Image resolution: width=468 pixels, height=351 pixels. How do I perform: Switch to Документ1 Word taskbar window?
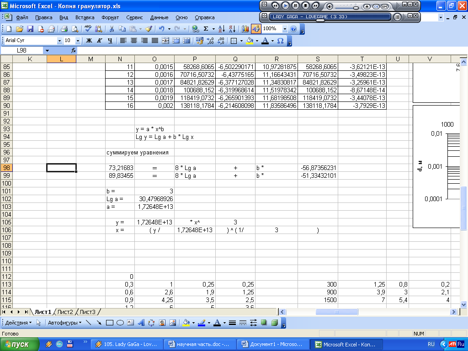point(273,345)
